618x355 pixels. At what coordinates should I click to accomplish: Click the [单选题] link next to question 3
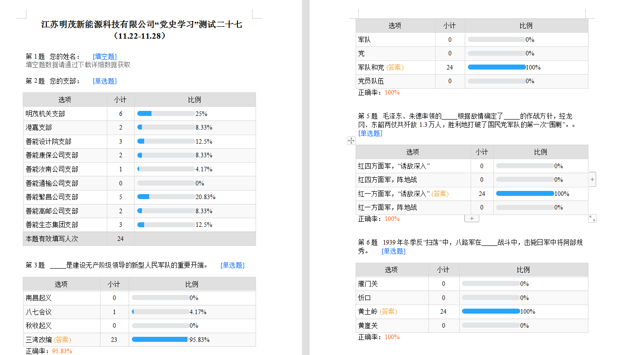pyautogui.click(x=232, y=265)
